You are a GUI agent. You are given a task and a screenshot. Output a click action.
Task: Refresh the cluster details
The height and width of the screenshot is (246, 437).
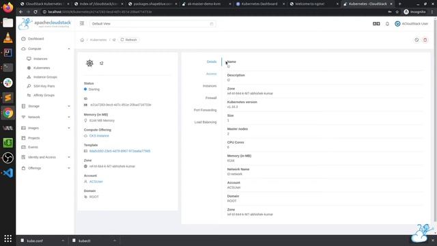129,40
